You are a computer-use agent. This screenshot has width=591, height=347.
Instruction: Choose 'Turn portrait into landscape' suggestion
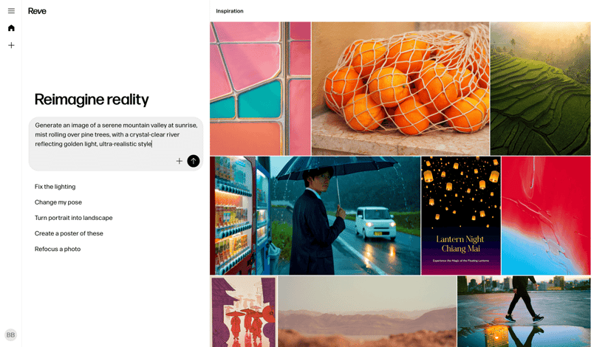73,218
